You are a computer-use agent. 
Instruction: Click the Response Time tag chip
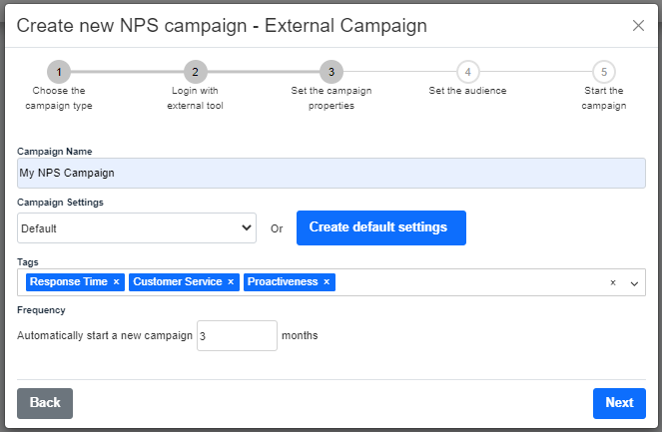click(69, 281)
